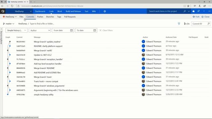
Task: Open commit bb004aa2 link
Action: 21,72
